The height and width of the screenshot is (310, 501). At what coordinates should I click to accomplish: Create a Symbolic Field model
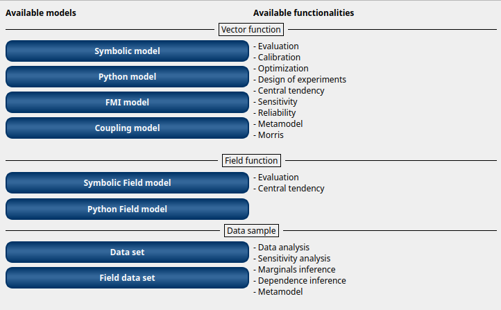coord(127,182)
